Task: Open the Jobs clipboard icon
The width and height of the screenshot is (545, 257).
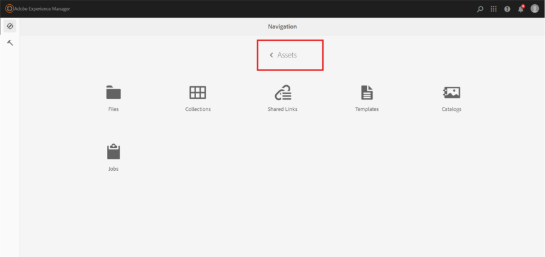Action: point(113,152)
